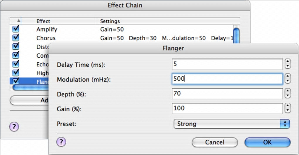Click the Modulation field containing 500

click(227, 79)
